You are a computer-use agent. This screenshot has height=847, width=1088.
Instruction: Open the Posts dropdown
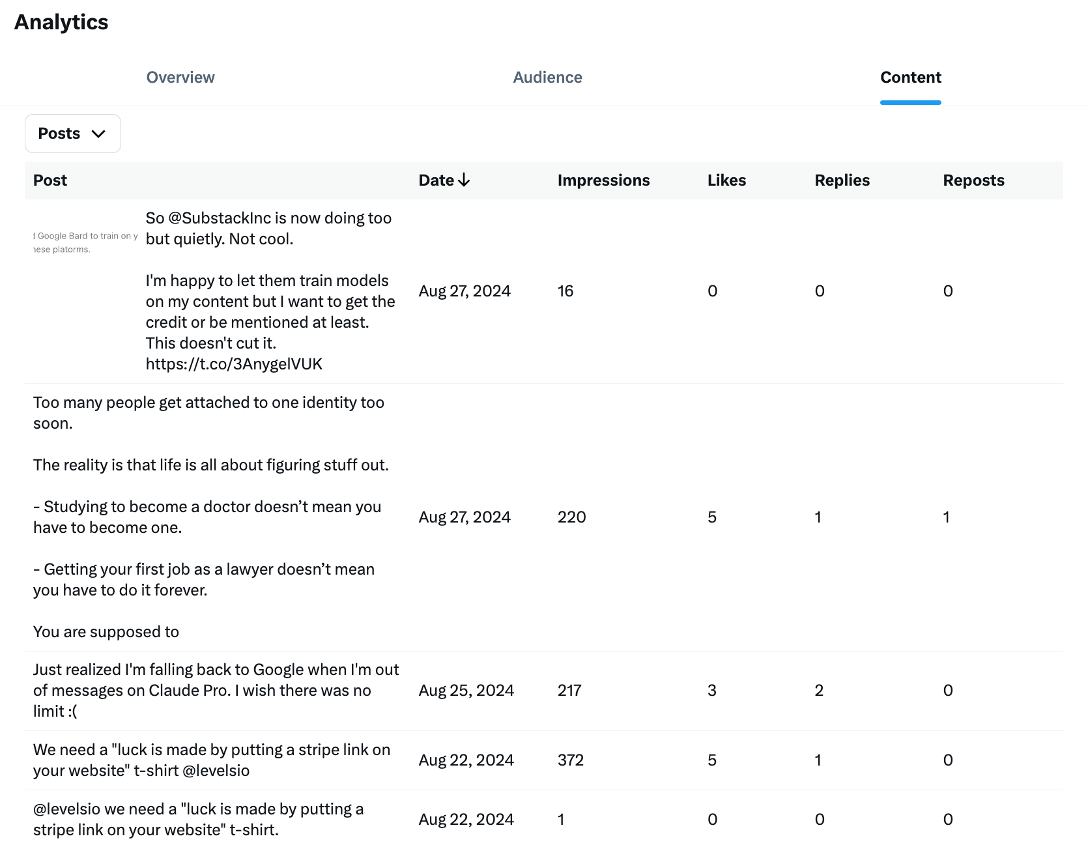point(72,133)
